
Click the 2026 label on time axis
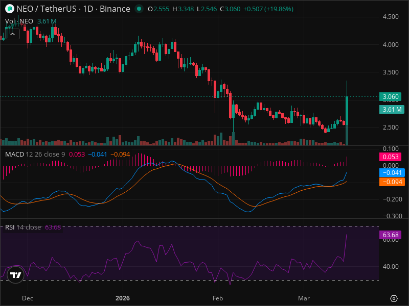(123, 298)
